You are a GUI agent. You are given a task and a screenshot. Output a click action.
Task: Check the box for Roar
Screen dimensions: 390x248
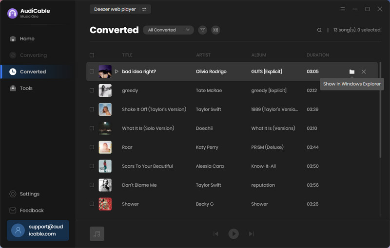(x=92, y=147)
